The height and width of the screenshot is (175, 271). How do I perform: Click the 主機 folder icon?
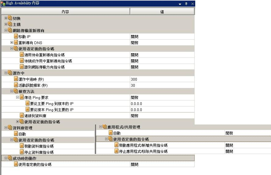pos(10,24)
